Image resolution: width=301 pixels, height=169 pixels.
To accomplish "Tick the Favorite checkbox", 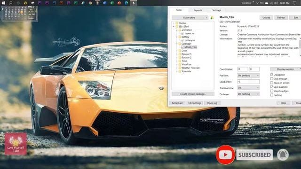I will 272,95.
